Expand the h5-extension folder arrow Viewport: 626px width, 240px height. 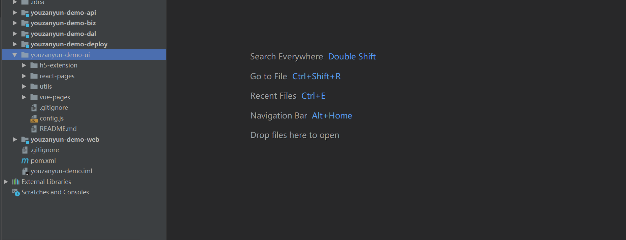(x=24, y=65)
